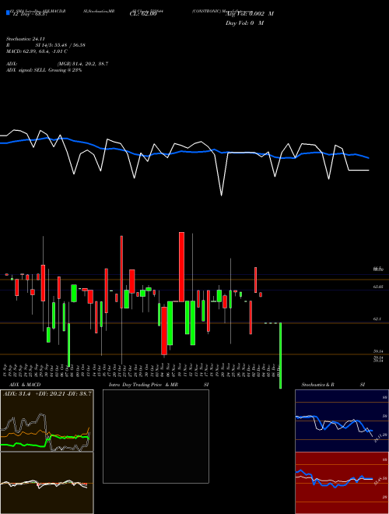
Task: Open the MACD mini chart below the ADX chart
Action: (x=47, y=483)
